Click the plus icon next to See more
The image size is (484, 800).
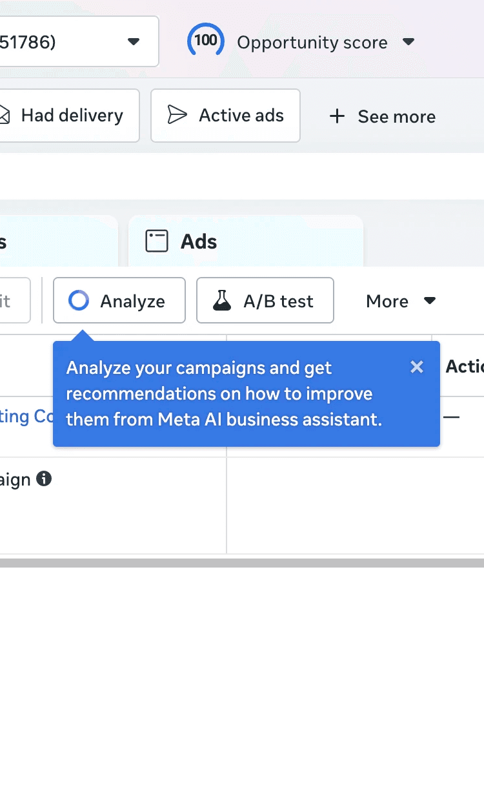point(337,116)
